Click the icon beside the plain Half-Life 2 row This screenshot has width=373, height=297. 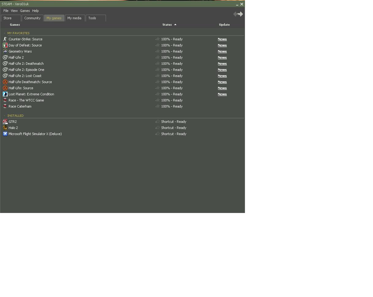[x=5, y=57]
